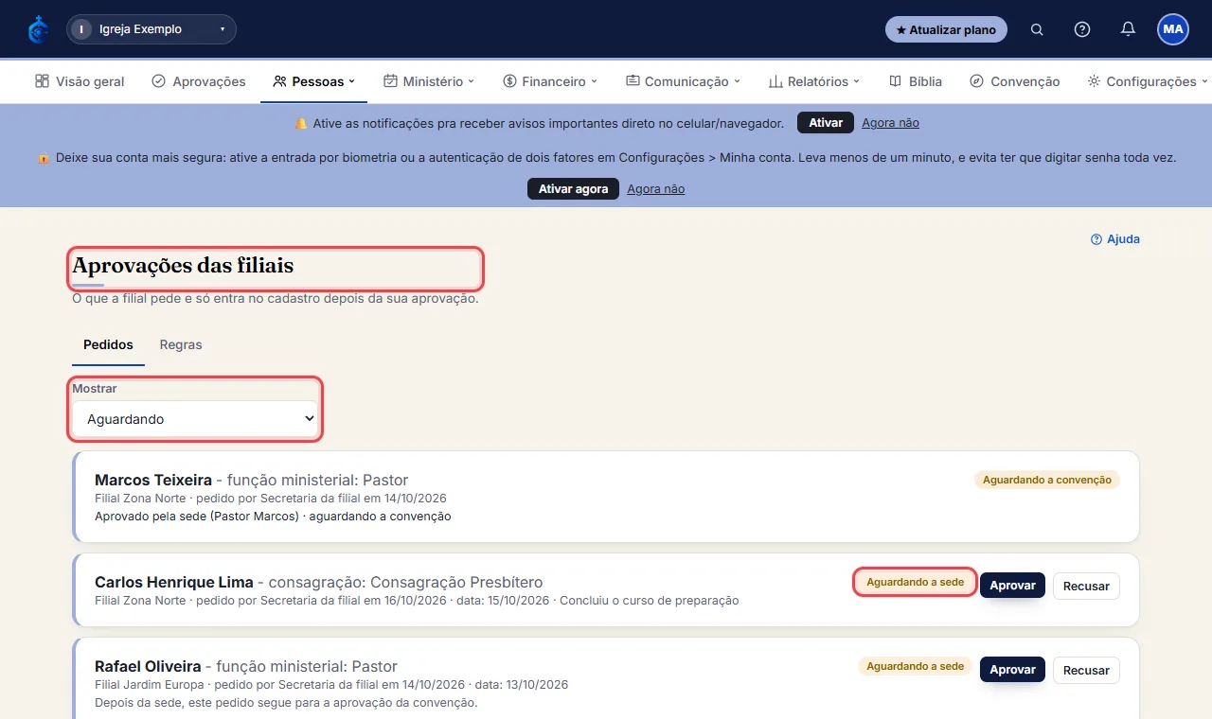Screen dimensions: 1212x719
Task: Open the Bíblia menu item
Action: pyautogui.click(x=916, y=81)
